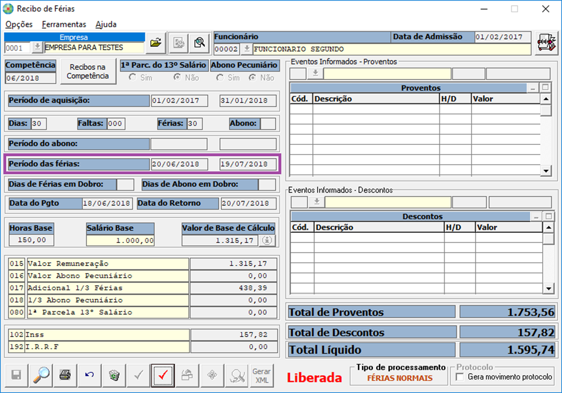Open the Empresa code dropdown arrow
Viewport: 562px width, 393px height.
pyautogui.click(x=37, y=47)
